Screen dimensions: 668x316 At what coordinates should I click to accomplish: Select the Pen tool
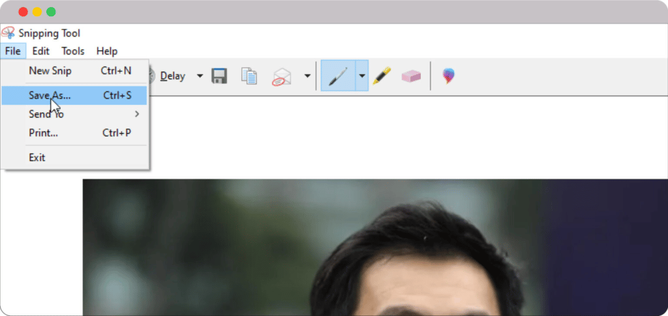pyautogui.click(x=338, y=76)
